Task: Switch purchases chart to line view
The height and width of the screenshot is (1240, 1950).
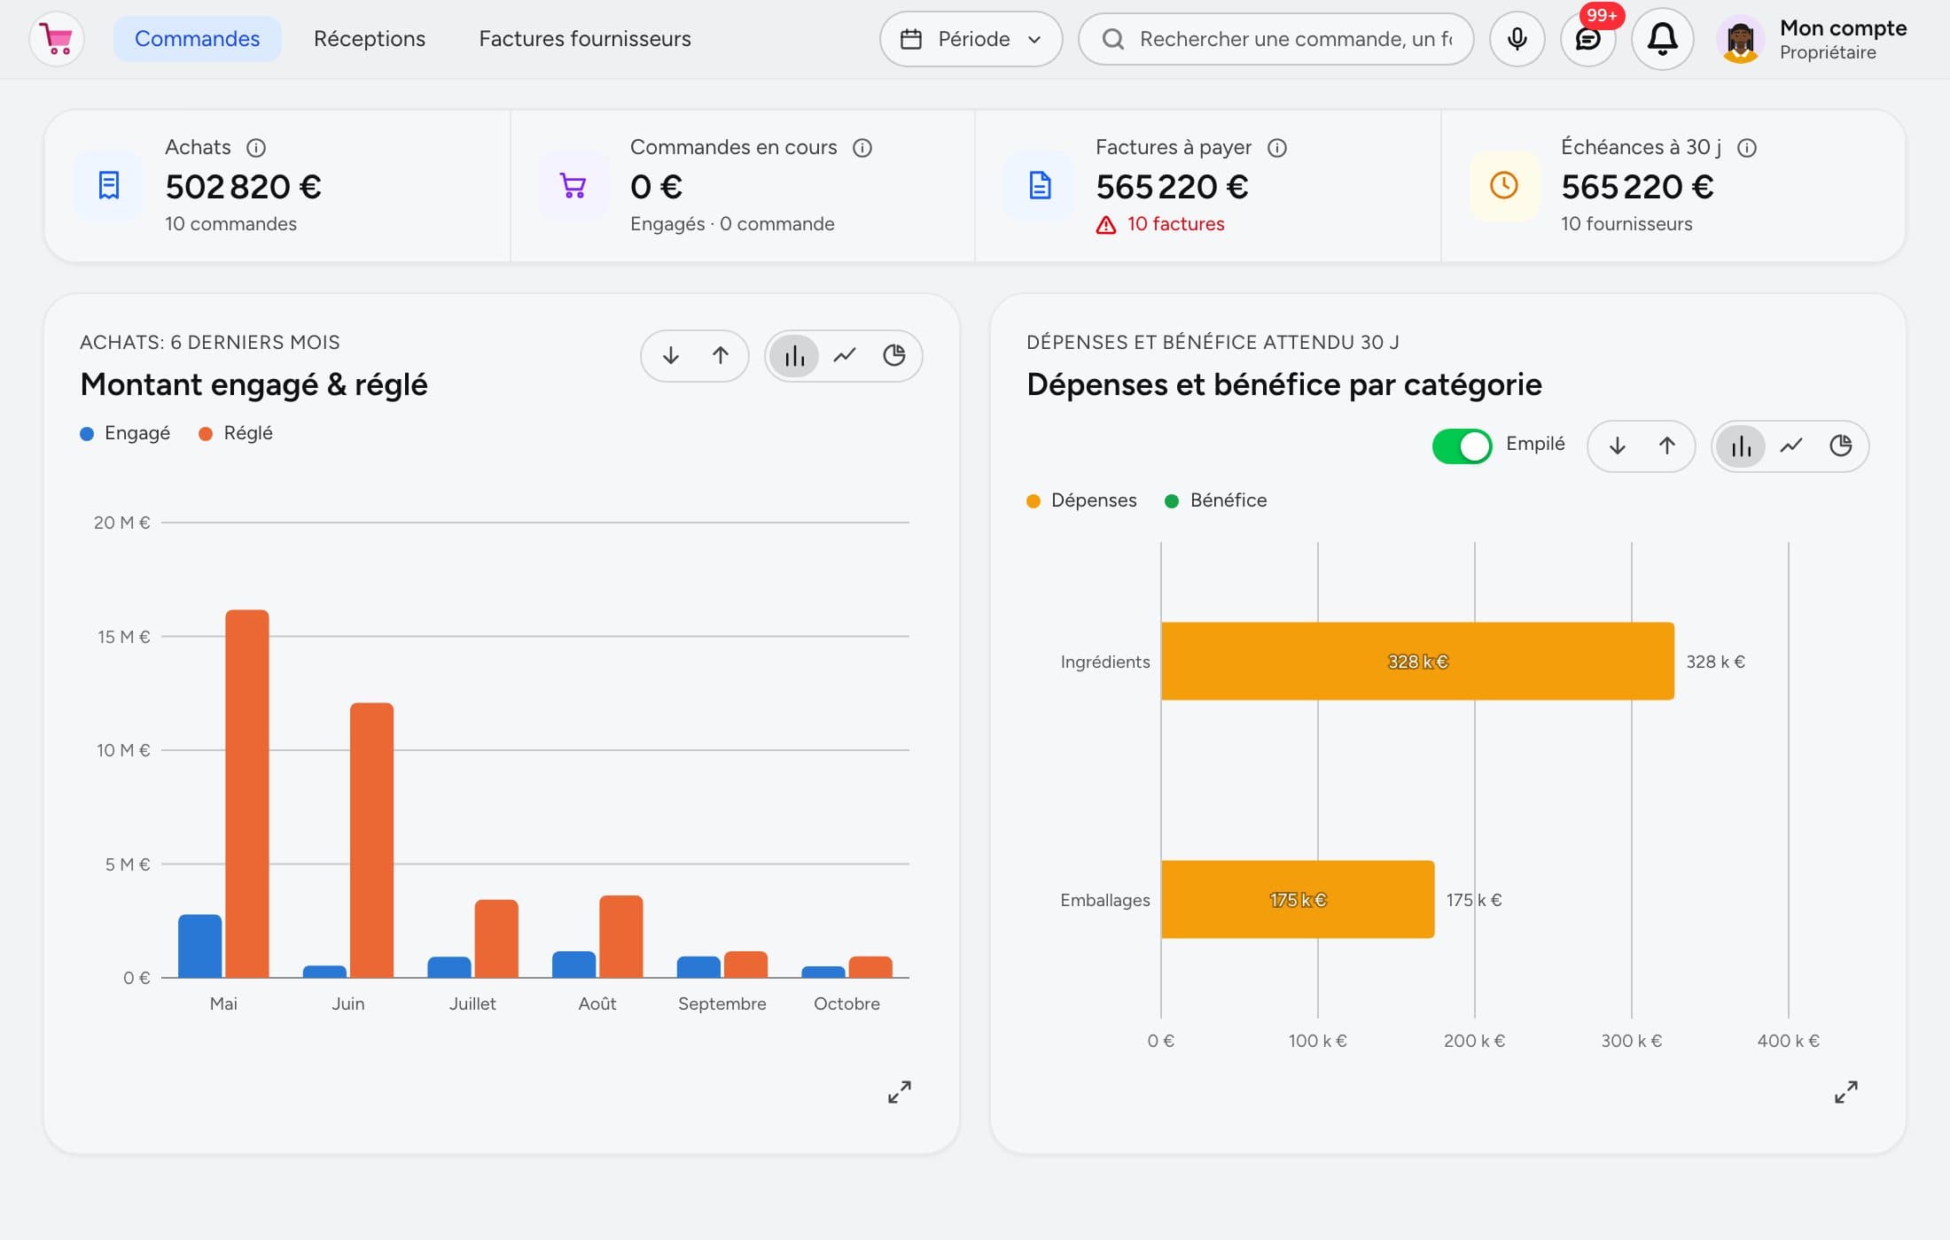Action: (x=844, y=355)
